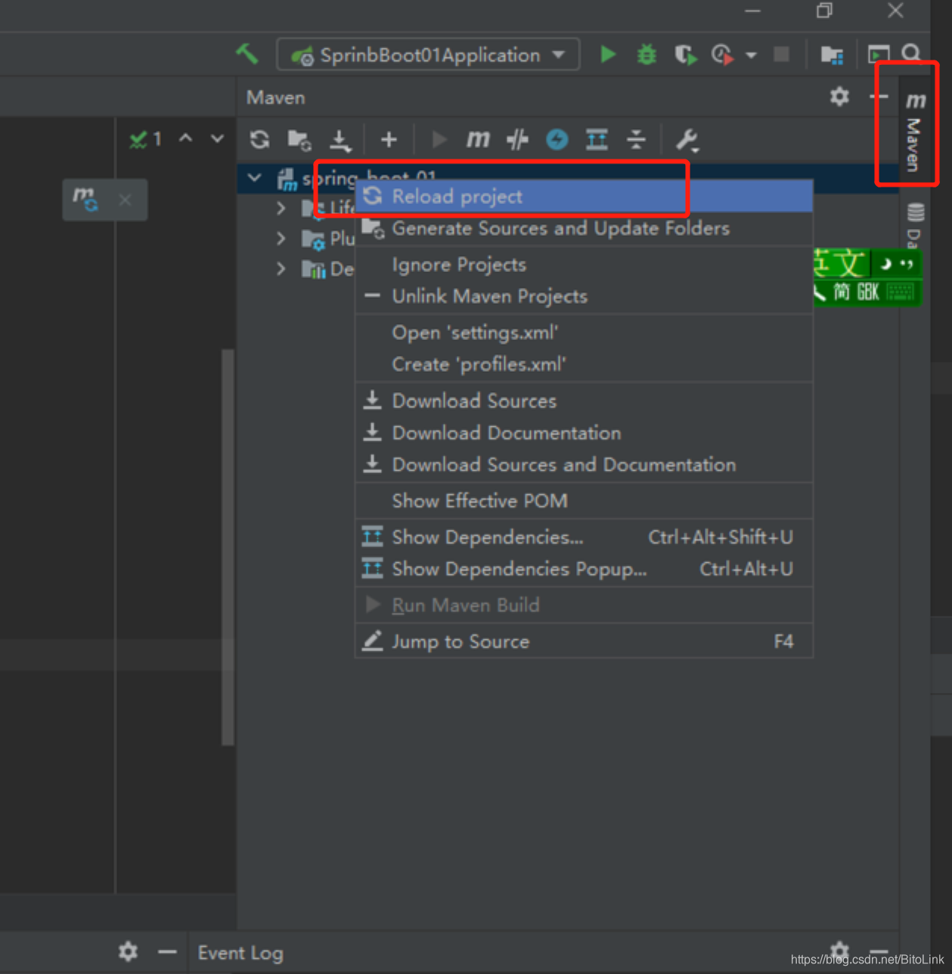952x974 pixels.
Task: Click Download Documentation menu item
Action: point(584,433)
